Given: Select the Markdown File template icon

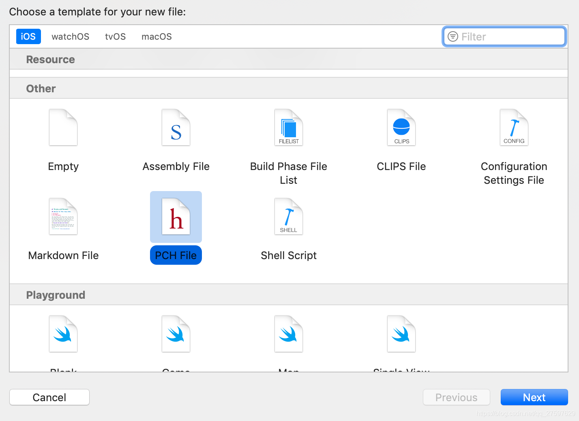Looking at the screenshot, I should (x=63, y=216).
